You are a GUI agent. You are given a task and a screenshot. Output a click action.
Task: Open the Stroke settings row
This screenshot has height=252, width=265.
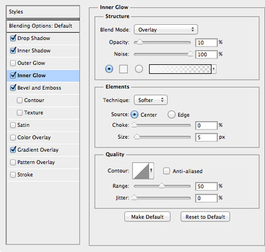pyautogui.click(x=43, y=175)
